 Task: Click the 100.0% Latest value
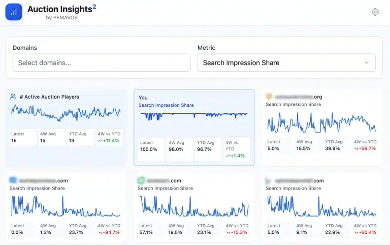[149, 149]
